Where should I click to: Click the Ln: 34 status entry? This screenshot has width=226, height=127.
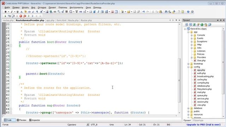pos(127,125)
